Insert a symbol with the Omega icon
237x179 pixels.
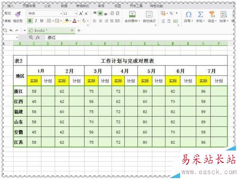coord(189,14)
